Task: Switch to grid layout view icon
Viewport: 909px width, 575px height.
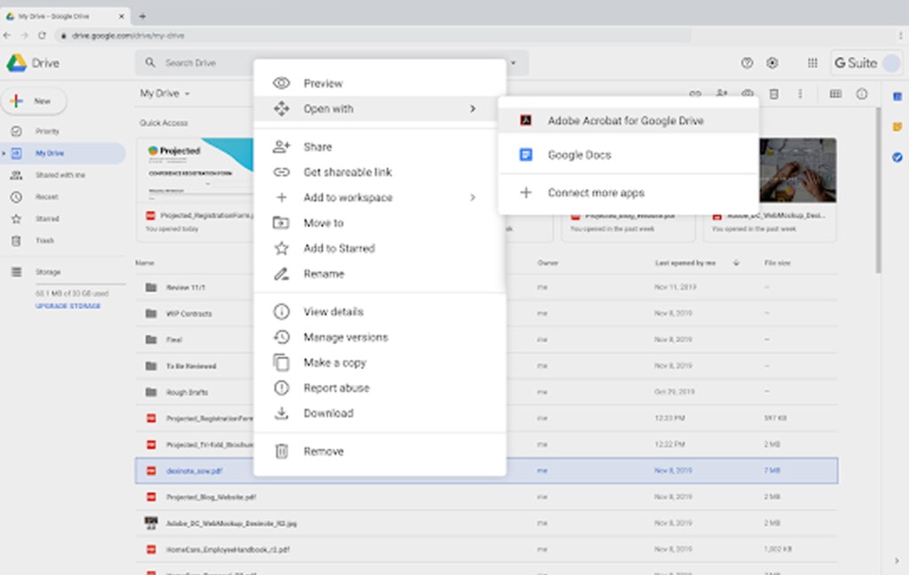Action: tap(835, 94)
